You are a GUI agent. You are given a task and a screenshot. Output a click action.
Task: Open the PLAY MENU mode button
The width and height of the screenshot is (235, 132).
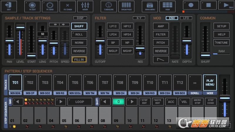(210, 82)
